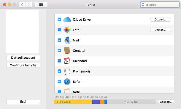Click the magnifier icon in search field
Image resolution: width=181 pixels, height=109 pixels.
[143, 5]
